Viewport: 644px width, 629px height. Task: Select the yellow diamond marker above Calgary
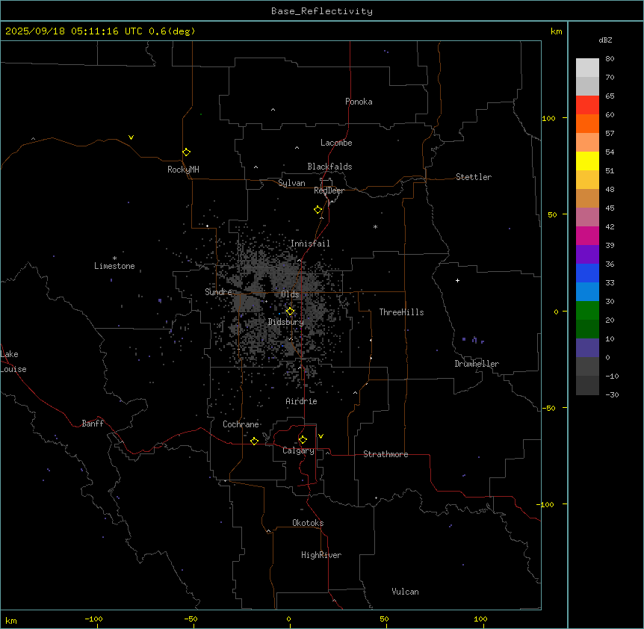[303, 440]
